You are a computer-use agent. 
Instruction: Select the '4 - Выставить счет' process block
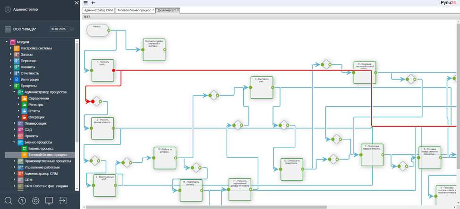pos(262,88)
